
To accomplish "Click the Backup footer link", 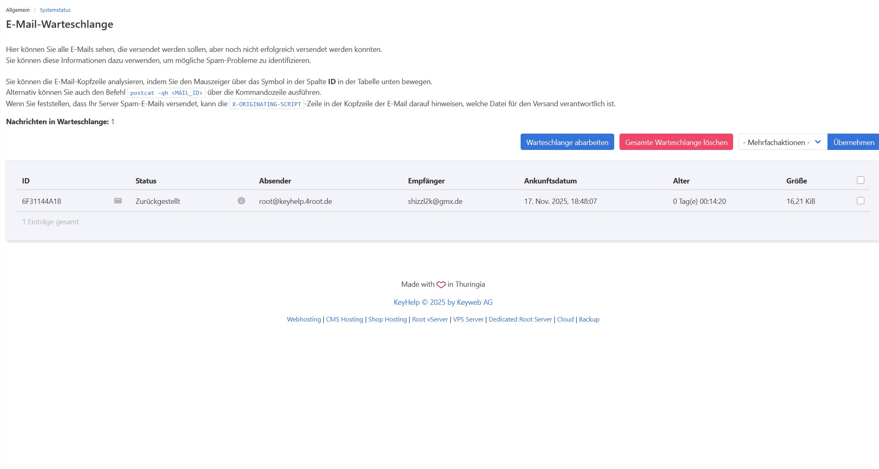I will [x=589, y=319].
